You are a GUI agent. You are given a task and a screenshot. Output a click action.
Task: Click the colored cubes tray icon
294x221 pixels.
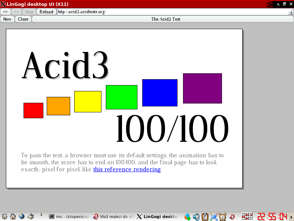[x=187, y=217]
